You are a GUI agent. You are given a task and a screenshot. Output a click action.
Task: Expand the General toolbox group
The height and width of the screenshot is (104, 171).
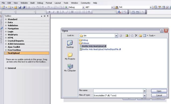pyautogui.click(x=6, y=68)
